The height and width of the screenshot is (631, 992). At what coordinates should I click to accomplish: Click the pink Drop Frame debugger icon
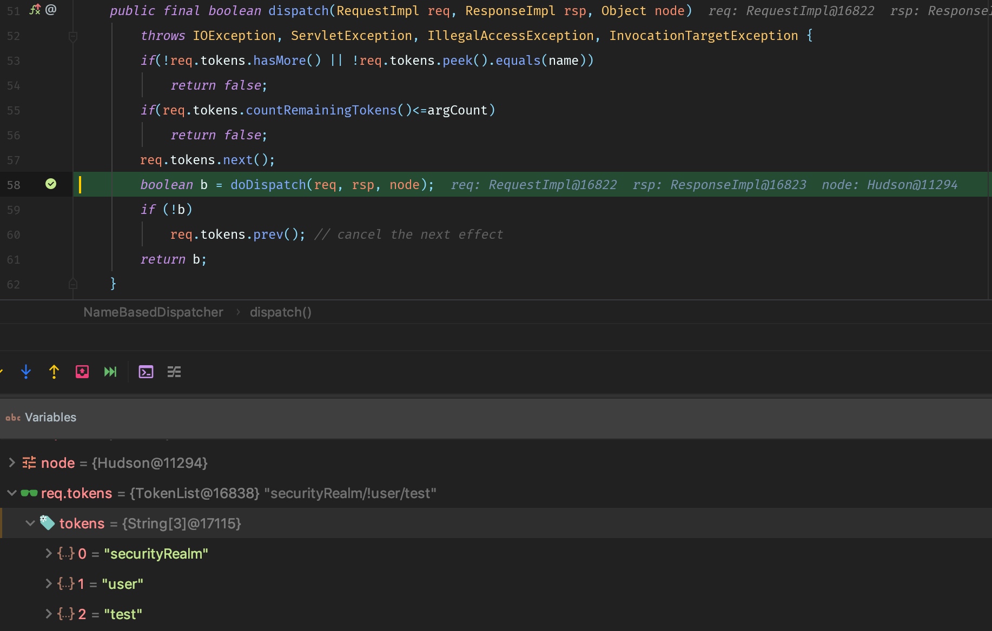(82, 372)
